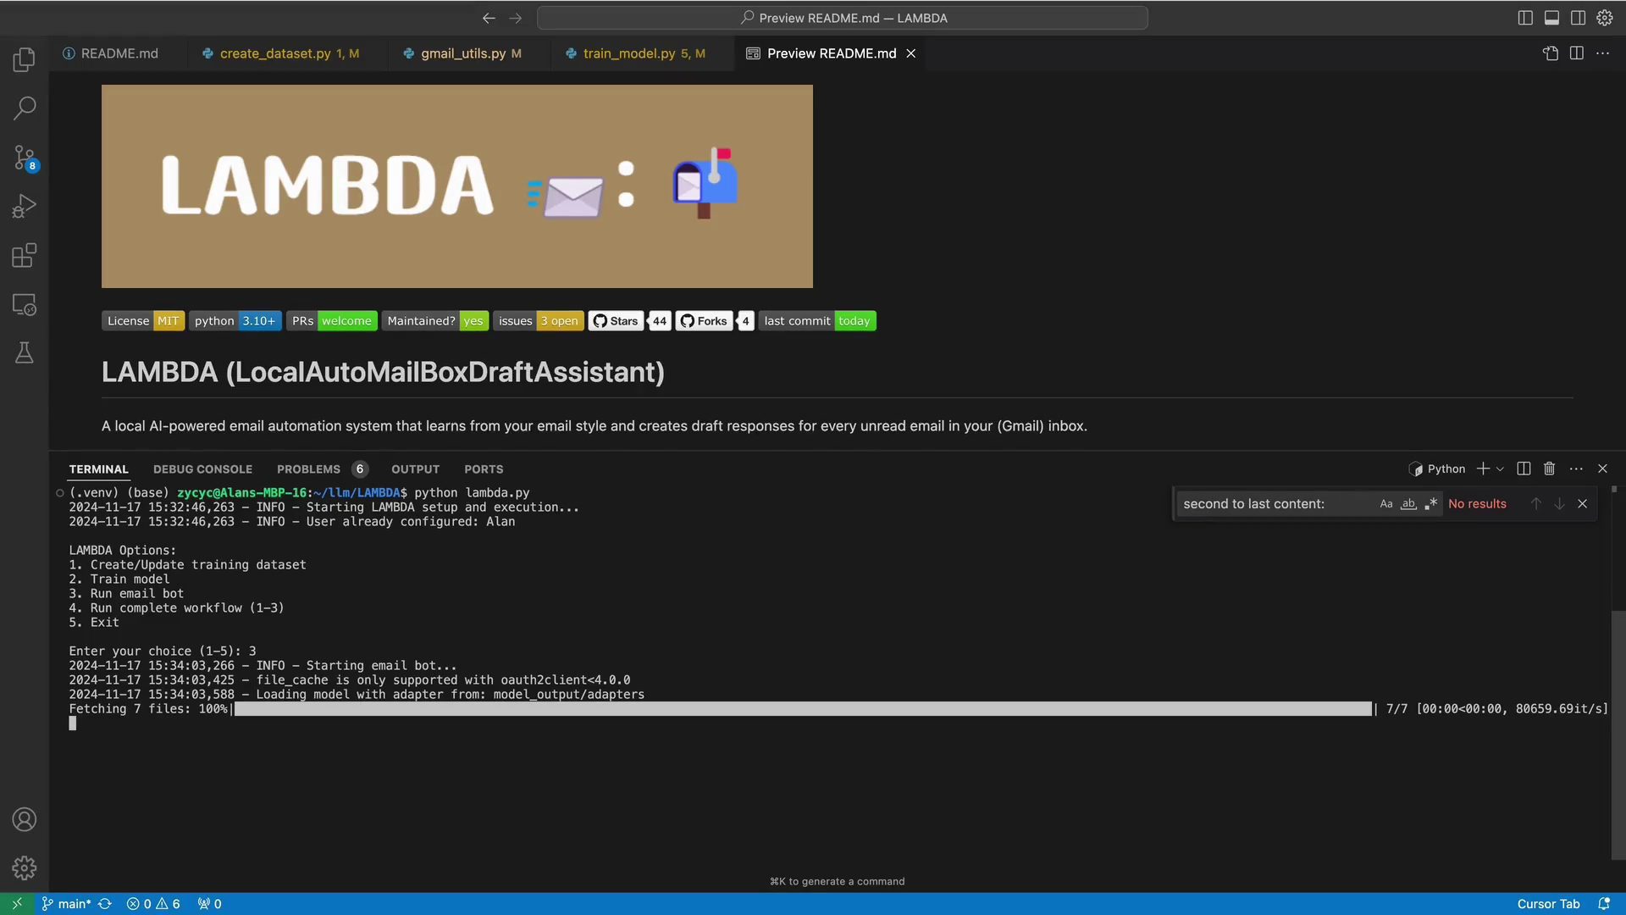Click the License MIT badge
This screenshot has height=915, width=1626.
coord(143,321)
